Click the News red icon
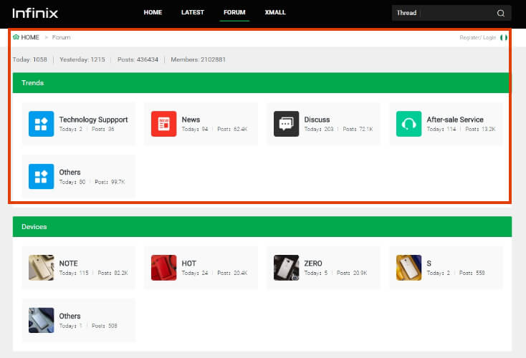The width and height of the screenshot is (526, 358). click(x=163, y=124)
